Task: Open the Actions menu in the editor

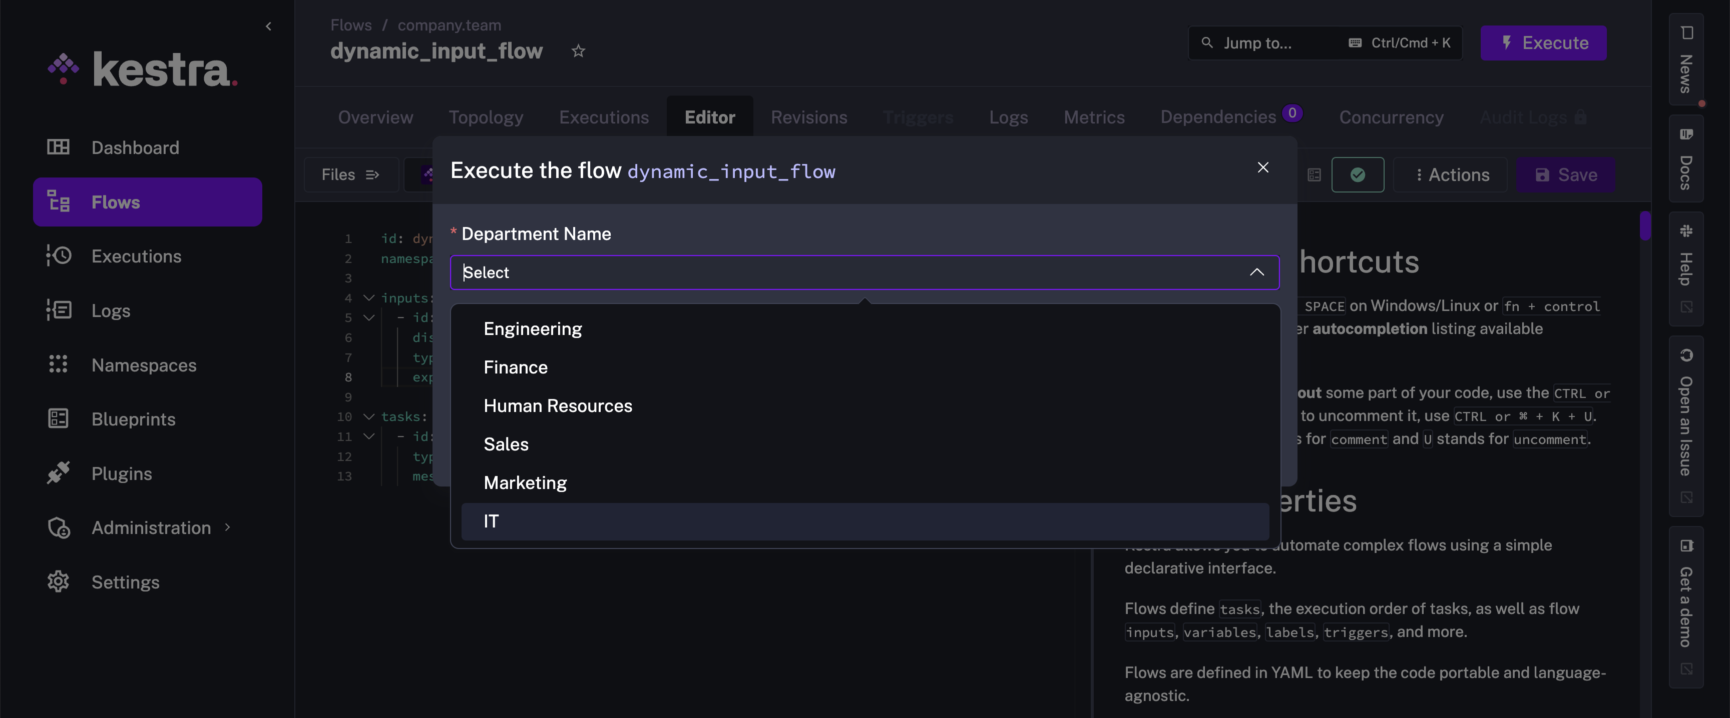Action: (x=1451, y=174)
